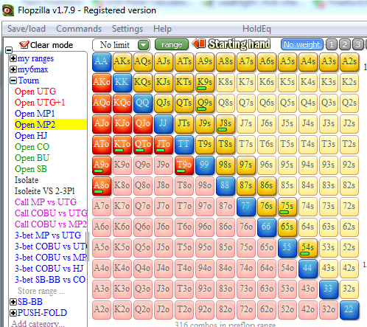Viewport: 367px width, 327px height.
Task: Collapse the range tree root minus box
Action: click(x=9, y=50)
